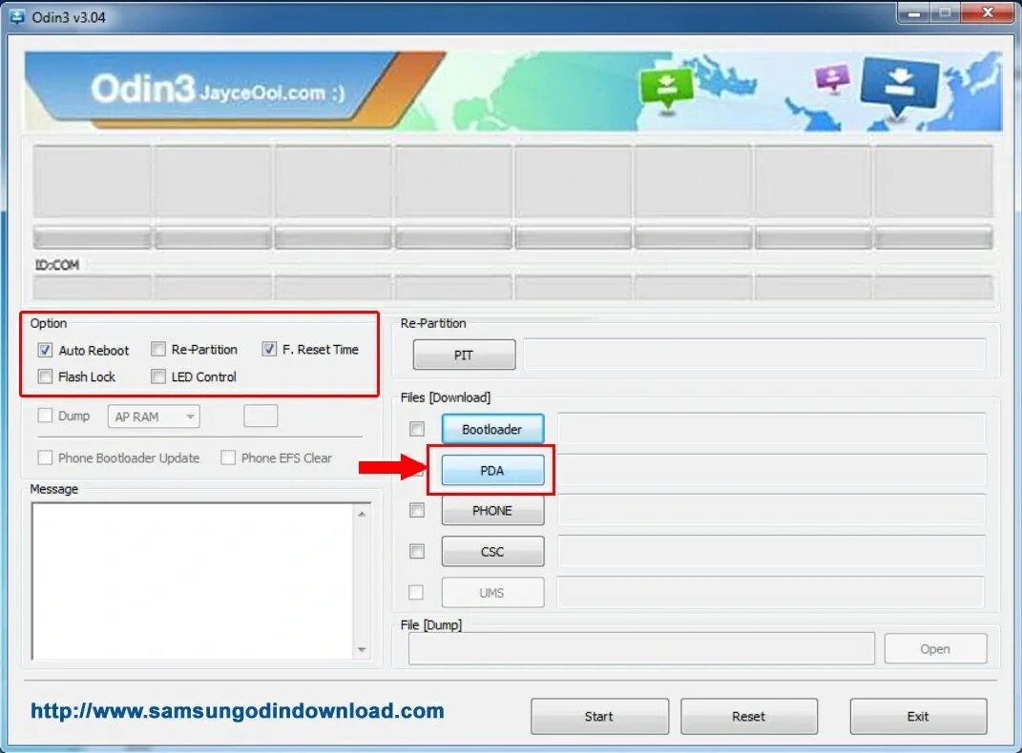
Task: Click the PIT button
Action: coord(464,355)
